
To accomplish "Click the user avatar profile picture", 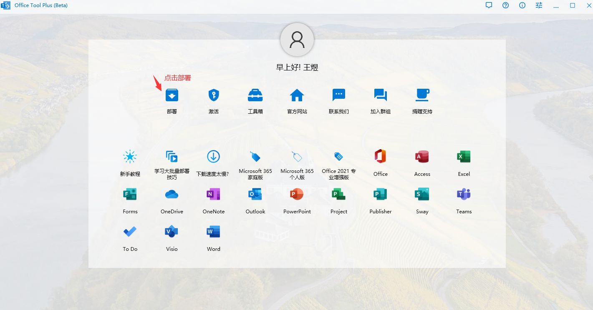I will click(297, 40).
